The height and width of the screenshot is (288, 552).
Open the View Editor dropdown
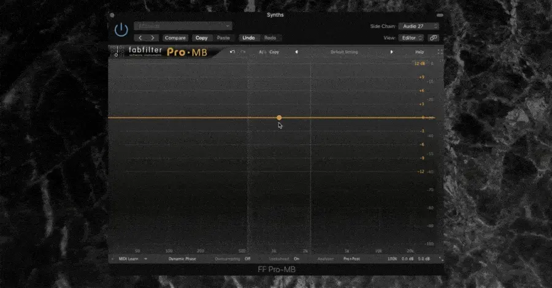click(411, 37)
